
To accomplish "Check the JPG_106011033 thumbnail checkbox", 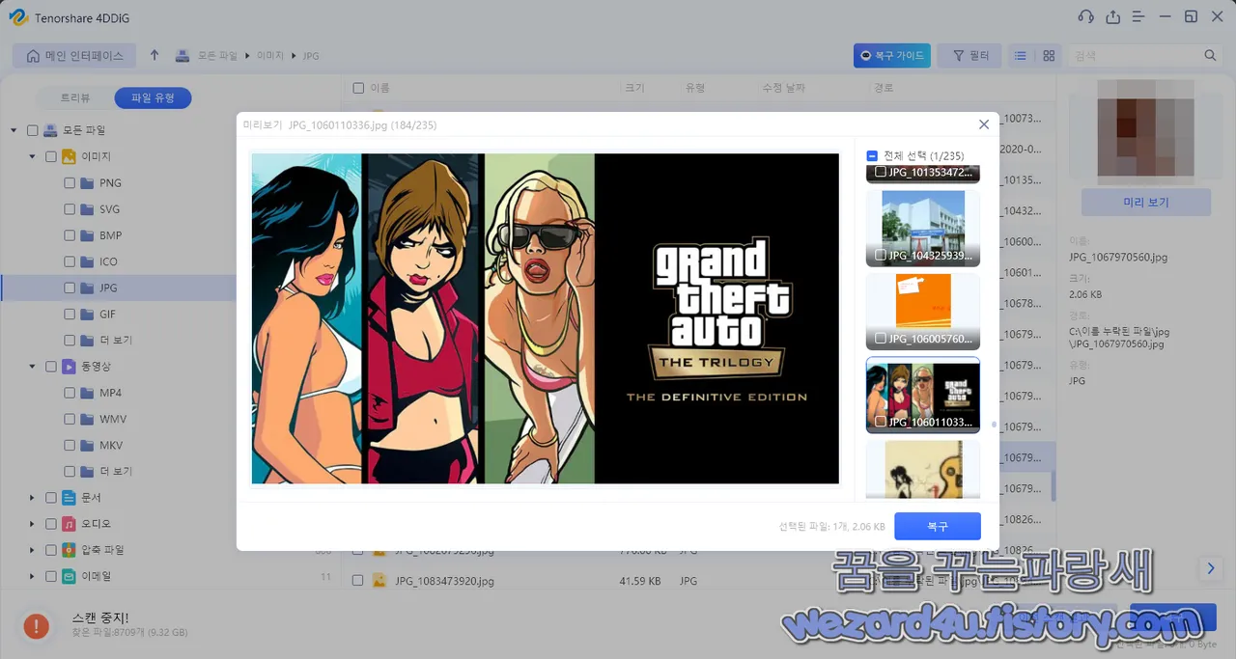I will pyautogui.click(x=881, y=422).
